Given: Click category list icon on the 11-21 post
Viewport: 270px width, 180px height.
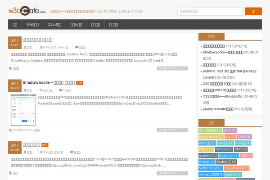Looking at the screenshot, I should click(41, 47).
